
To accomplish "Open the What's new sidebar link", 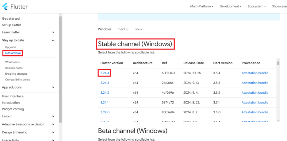I will (x=13, y=62).
